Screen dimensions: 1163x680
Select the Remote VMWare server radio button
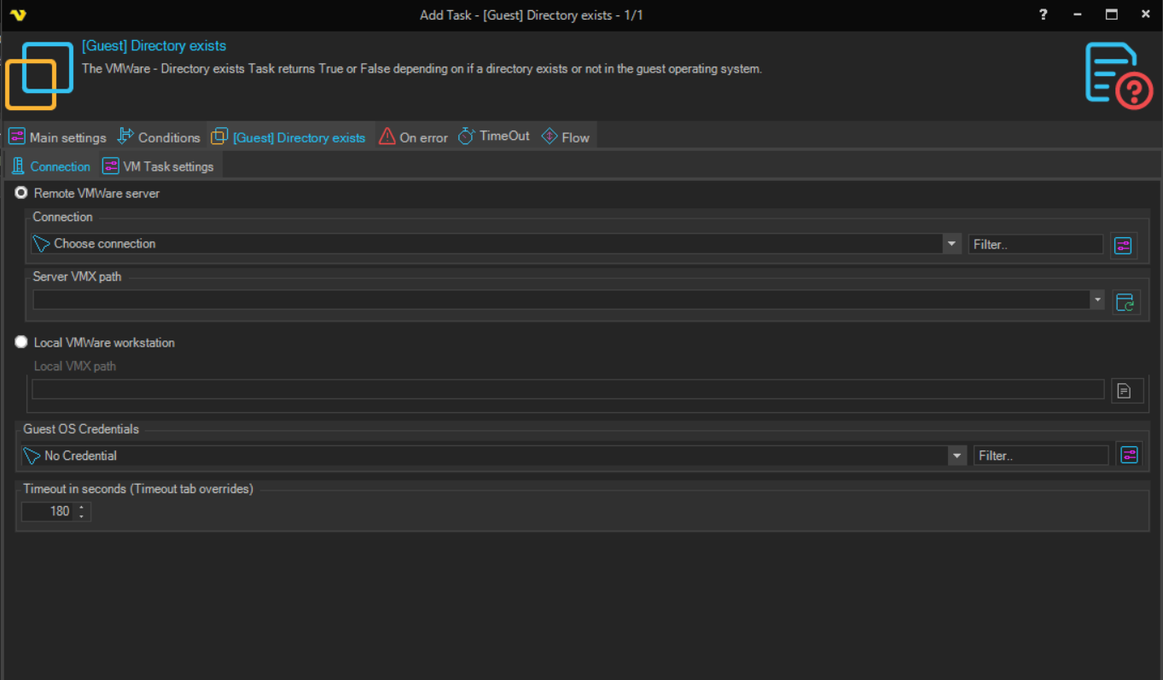22,194
